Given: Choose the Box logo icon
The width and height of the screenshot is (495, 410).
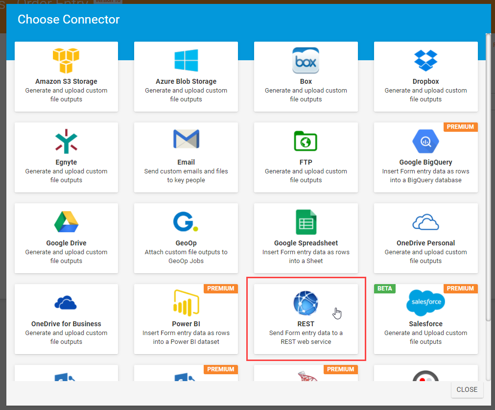Looking at the screenshot, I should click(306, 60).
